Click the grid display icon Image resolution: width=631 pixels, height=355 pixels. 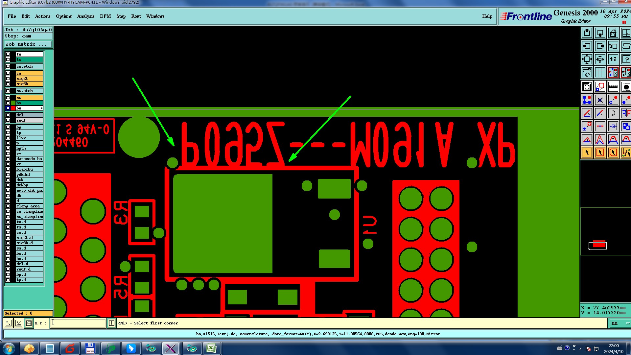600,72
